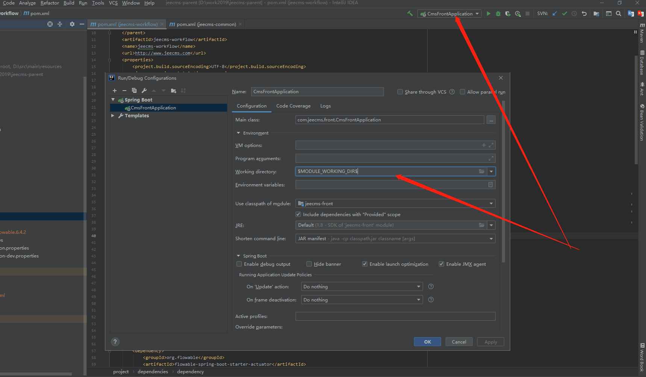Expand the Templates tree node
Screen dimensions: 646x377
(x=113, y=116)
